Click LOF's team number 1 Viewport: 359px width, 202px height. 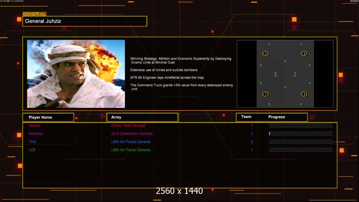coord(252,150)
